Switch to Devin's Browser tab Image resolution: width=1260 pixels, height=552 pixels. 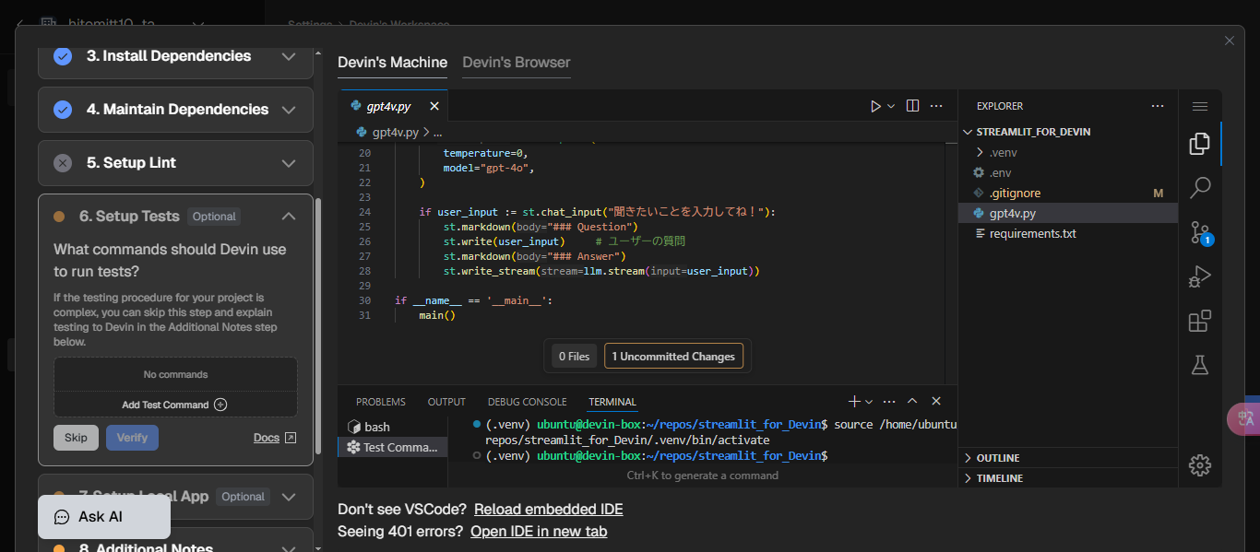coord(517,63)
